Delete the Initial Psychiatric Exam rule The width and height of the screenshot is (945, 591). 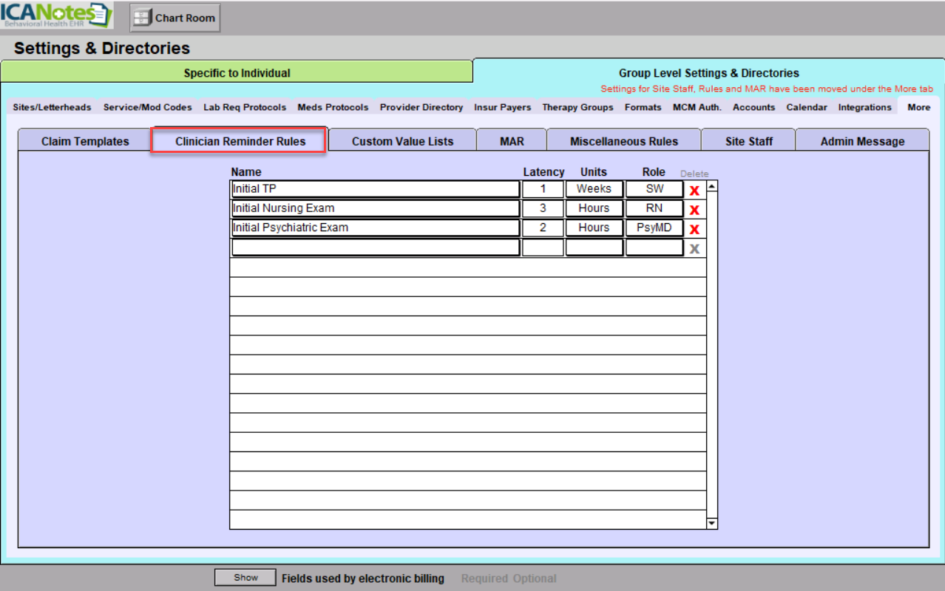pyautogui.click(x=694, y=229)
